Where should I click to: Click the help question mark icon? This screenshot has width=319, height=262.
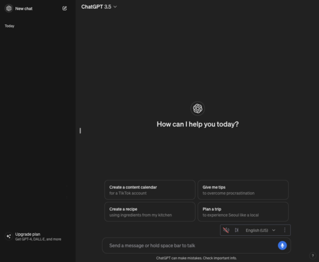313,256
